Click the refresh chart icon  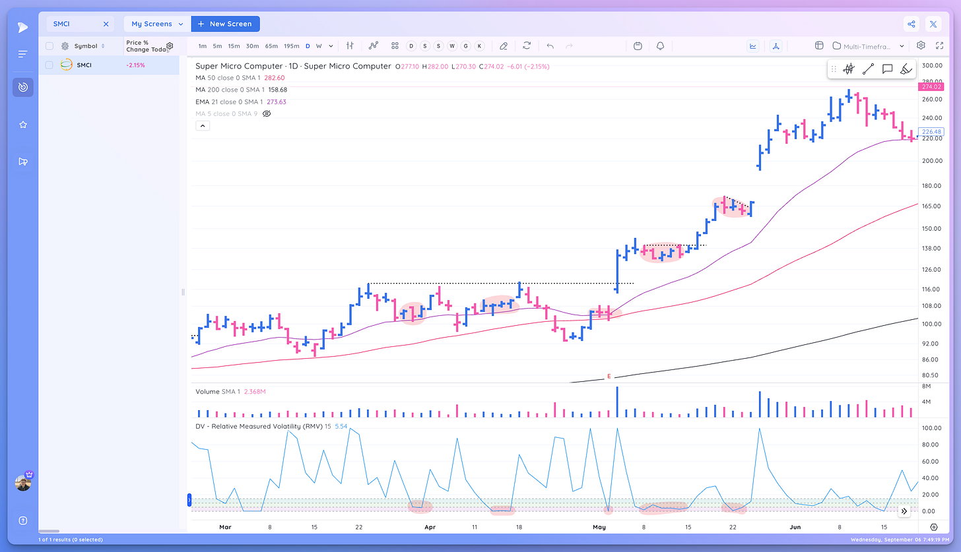pyautogui.click(x=526, y=46)
